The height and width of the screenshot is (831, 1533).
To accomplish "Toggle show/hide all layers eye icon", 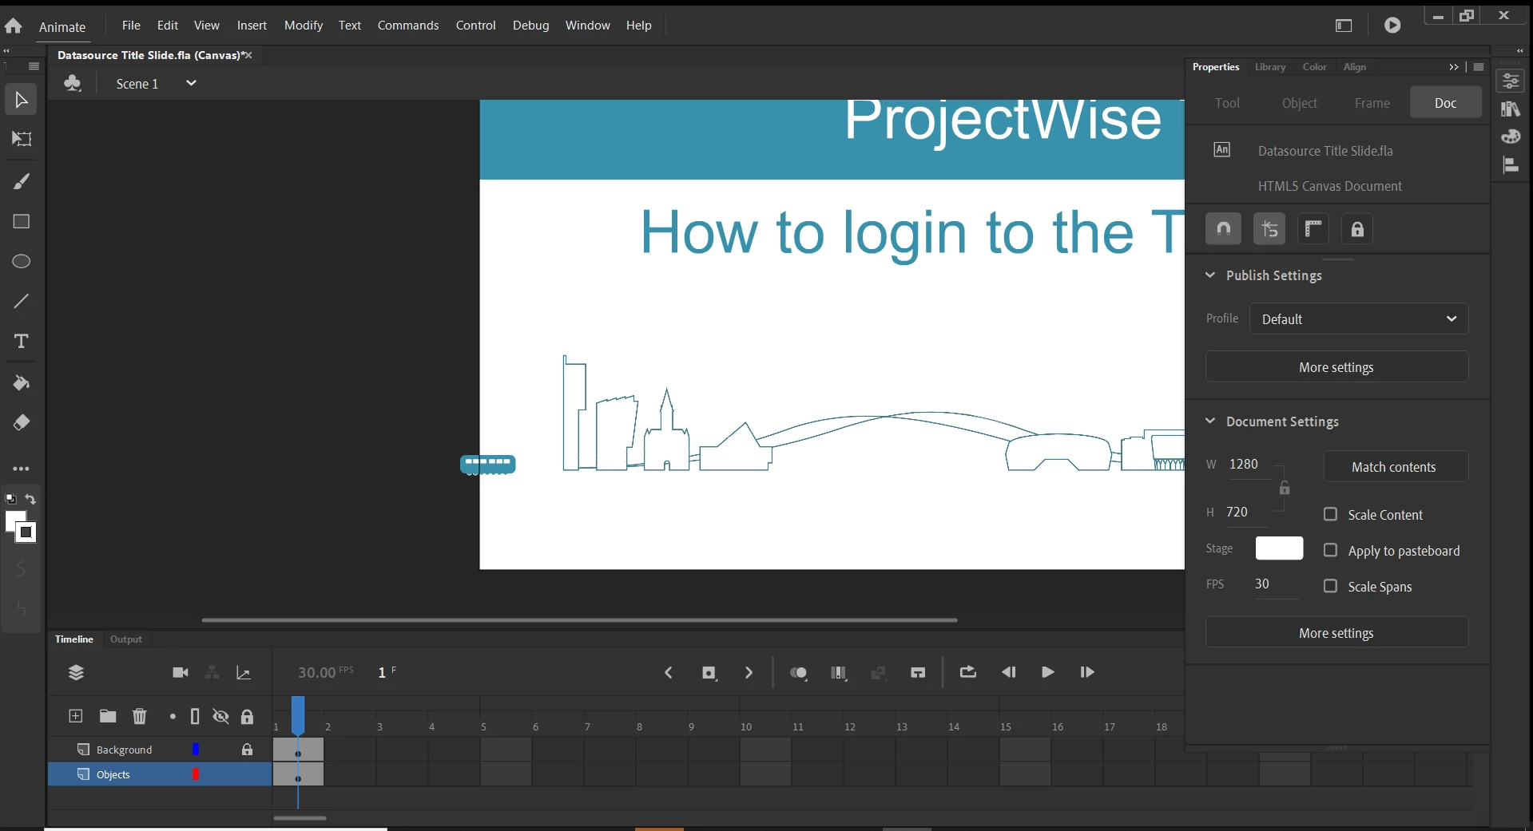I will coord(221,716).
